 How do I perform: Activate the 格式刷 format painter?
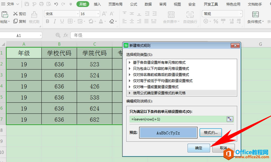point(34,17)
